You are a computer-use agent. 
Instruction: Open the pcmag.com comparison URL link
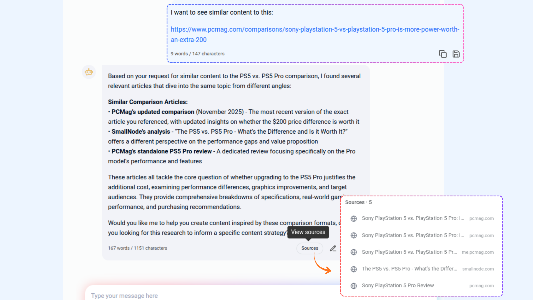point(315,34)
